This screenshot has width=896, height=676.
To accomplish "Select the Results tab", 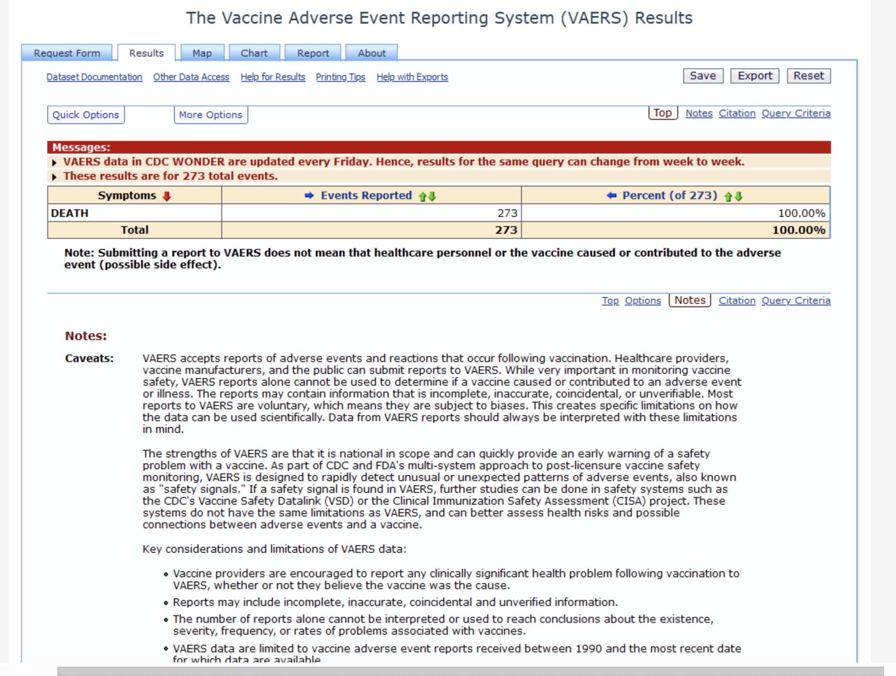I will click(146, 53).
